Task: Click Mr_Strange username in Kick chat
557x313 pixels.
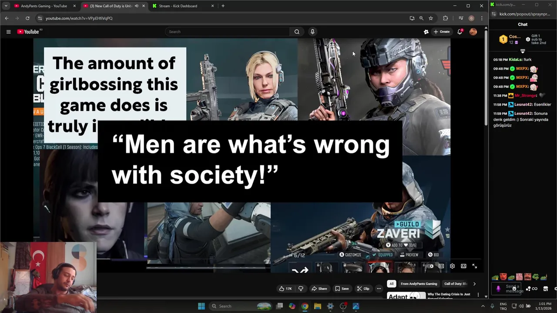Action: click(x=526, y=95)
